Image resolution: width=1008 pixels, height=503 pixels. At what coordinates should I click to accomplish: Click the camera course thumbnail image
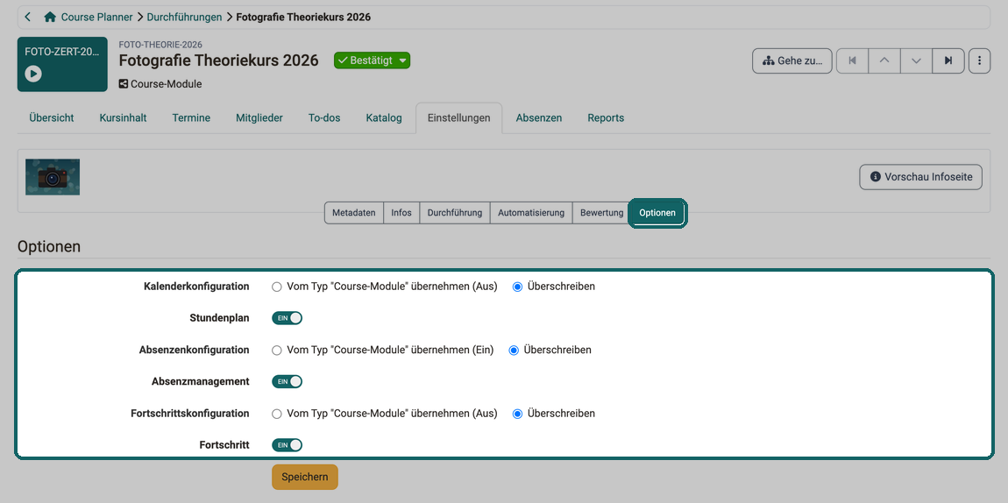point(53,177)
